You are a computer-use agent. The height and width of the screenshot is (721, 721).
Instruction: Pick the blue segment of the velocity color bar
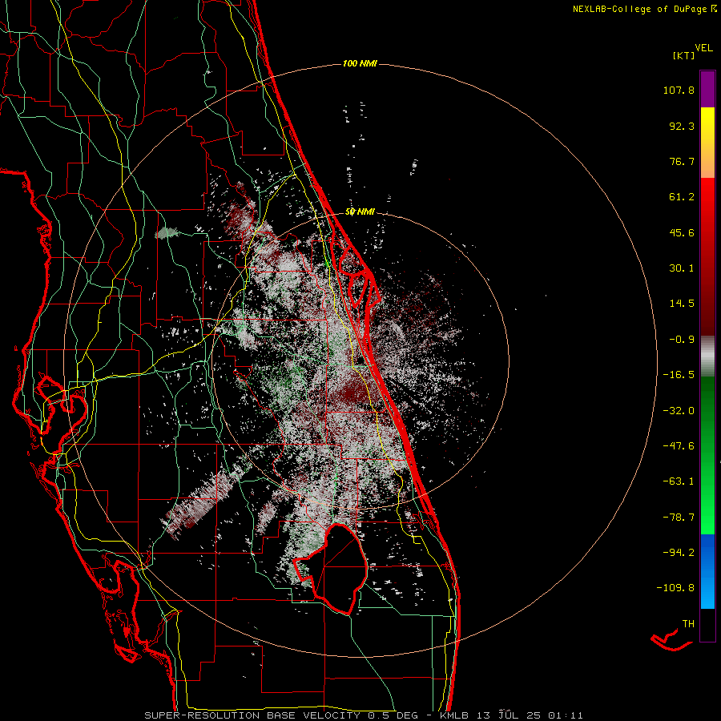tap(707, 571)
